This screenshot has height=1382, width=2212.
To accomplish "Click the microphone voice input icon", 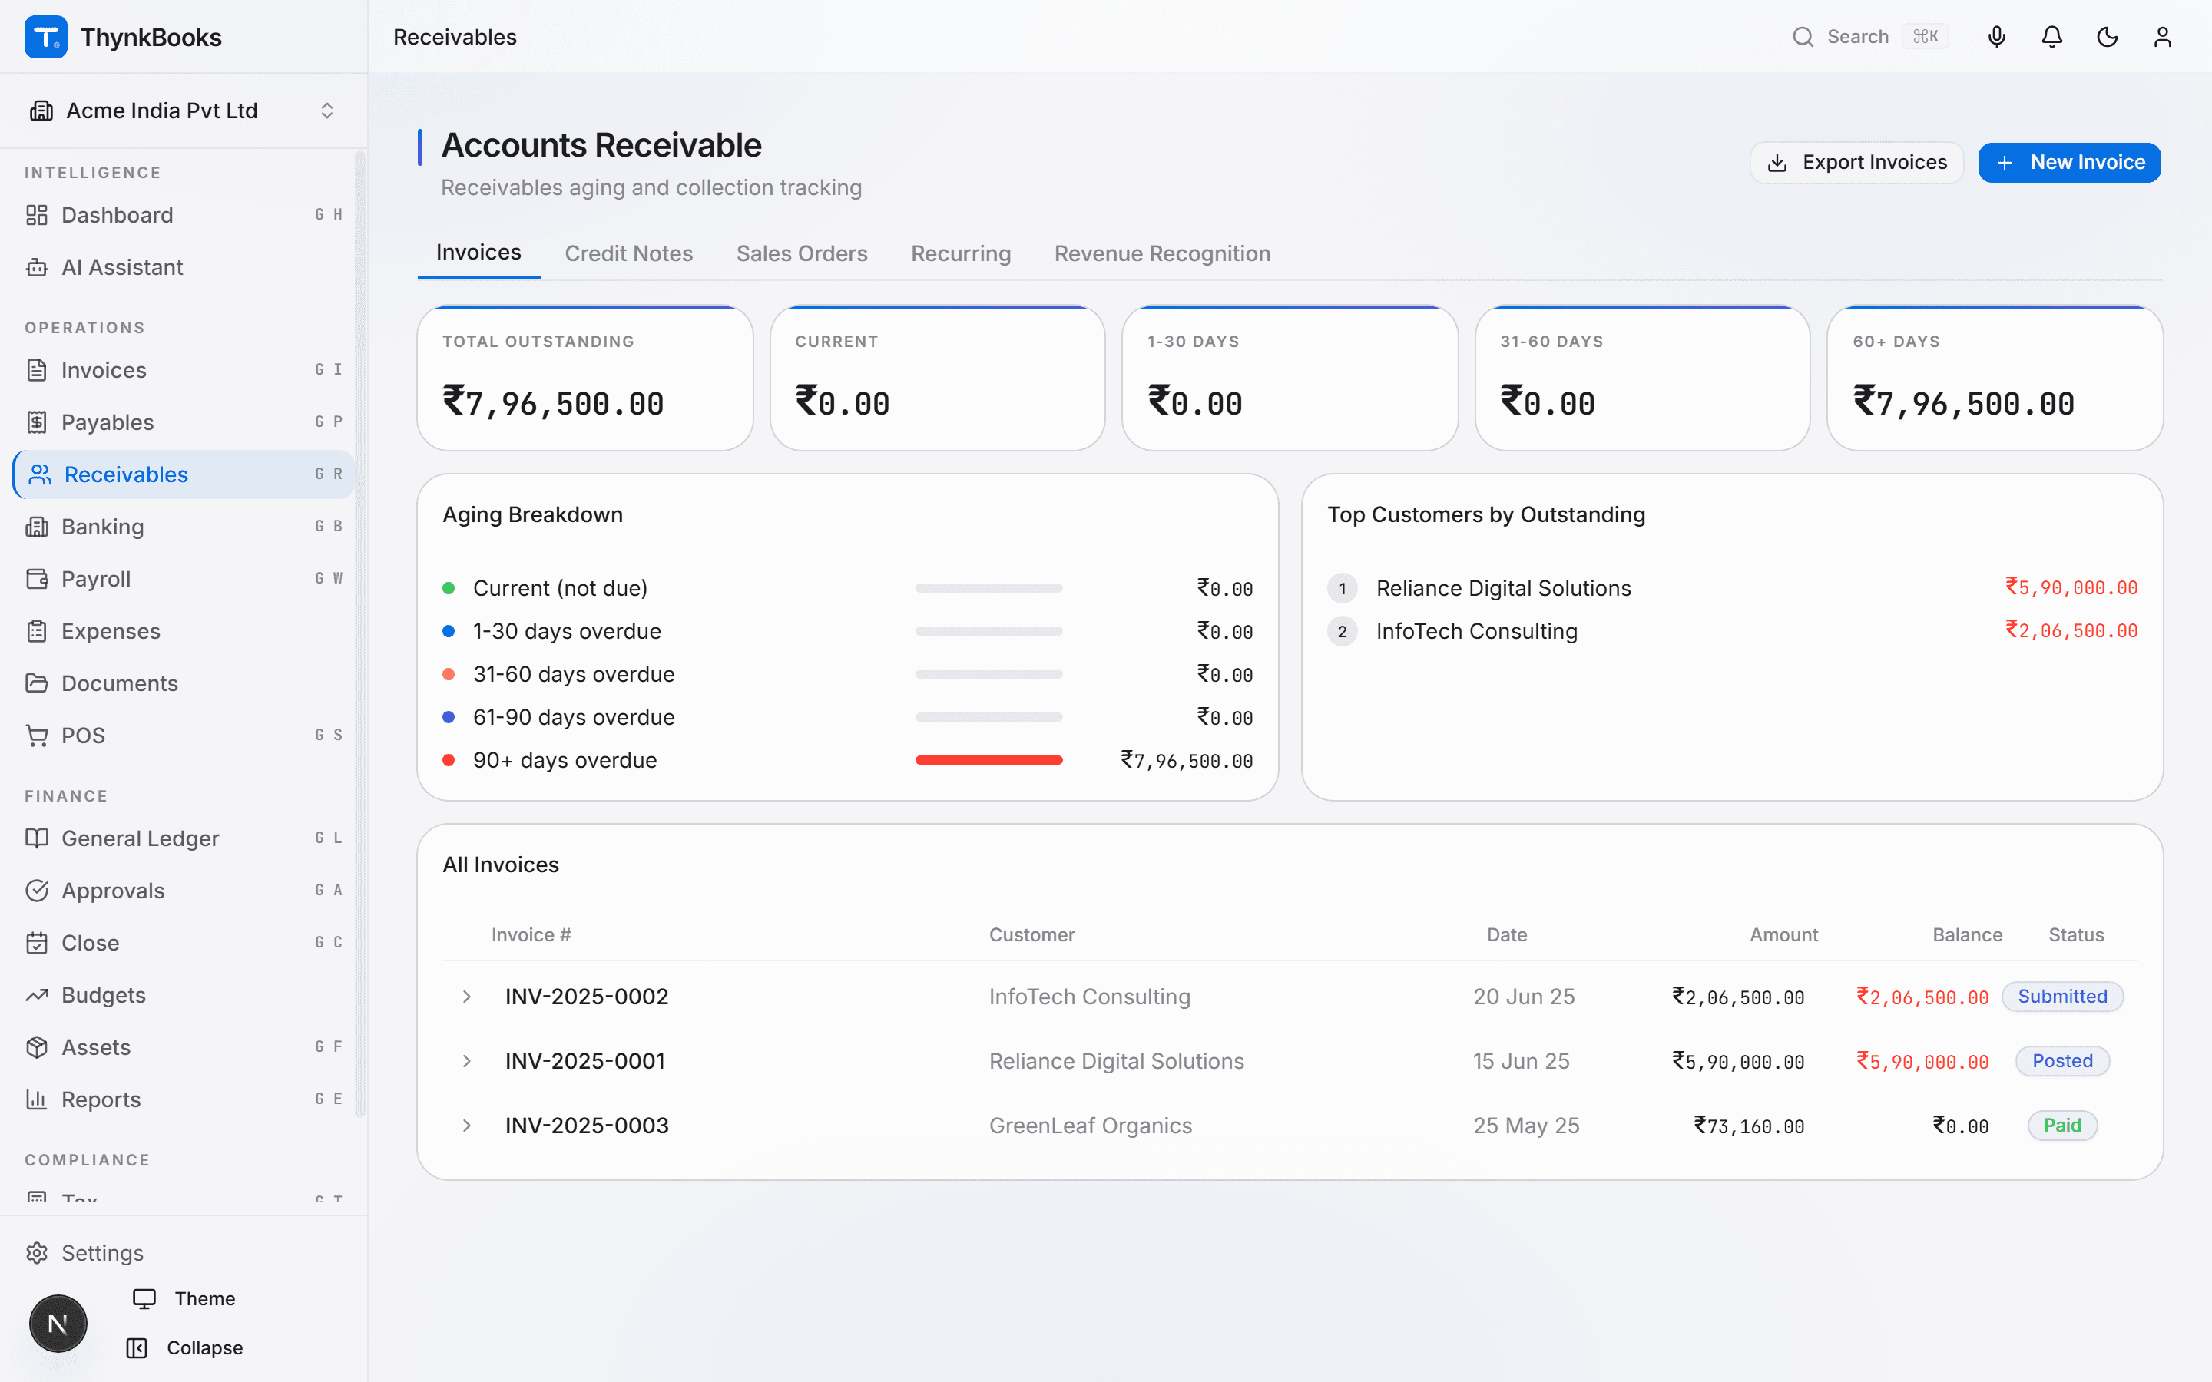I will pos(1996,37).
